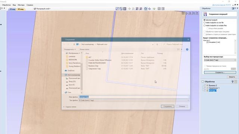Select the PUBG BATTLEGROUNDS shortcut
This screenshot has height=134, width=239.
tap(96, 63)
